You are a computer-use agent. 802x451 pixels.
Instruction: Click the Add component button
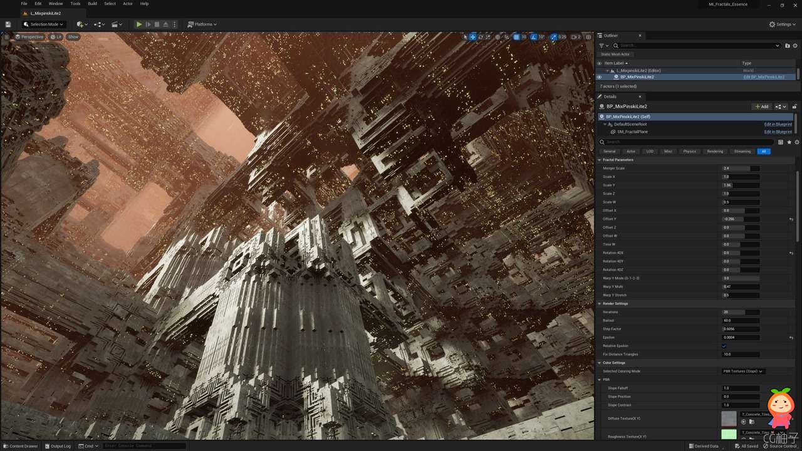[x=761, y=106]
